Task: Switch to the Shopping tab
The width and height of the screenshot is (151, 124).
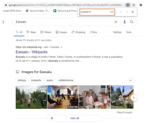Action: tap(78, 32)
